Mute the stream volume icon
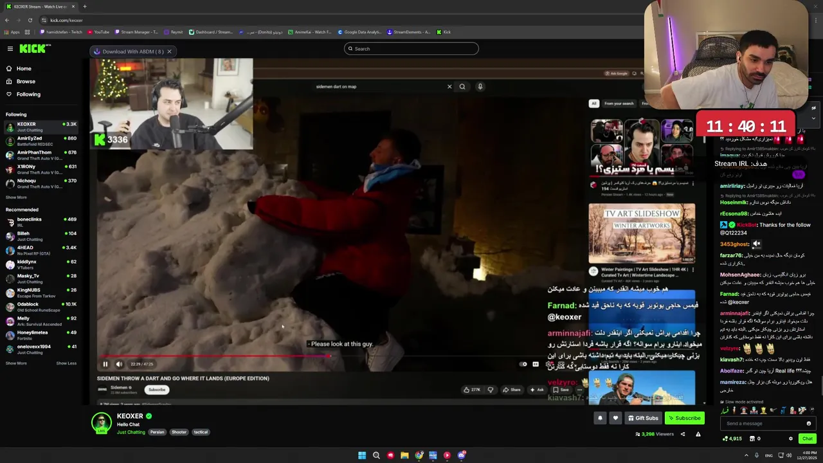Image resolution: width=823 pixels, height=463 pixels. (119, 364)
